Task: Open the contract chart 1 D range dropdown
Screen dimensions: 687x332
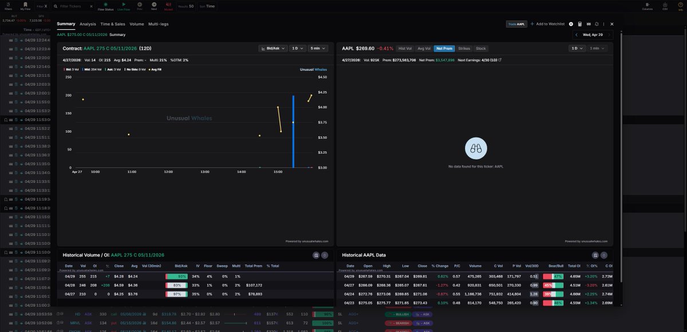Action: (x=297, y=49)
